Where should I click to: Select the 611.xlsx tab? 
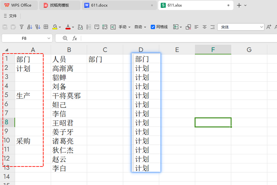pos(196,5)
